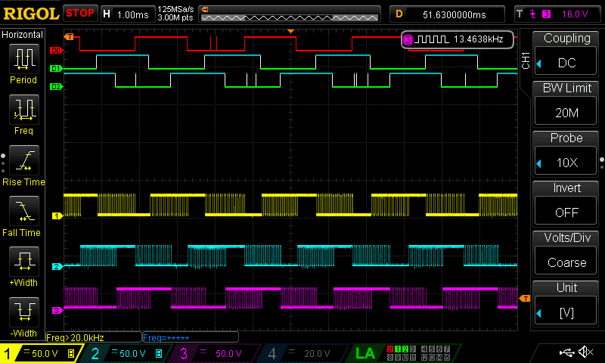Image resolution: width=605 pixels, height=363 pixels.
Task: Click the trigger T marker at waveform top-left
Action: 69,36
